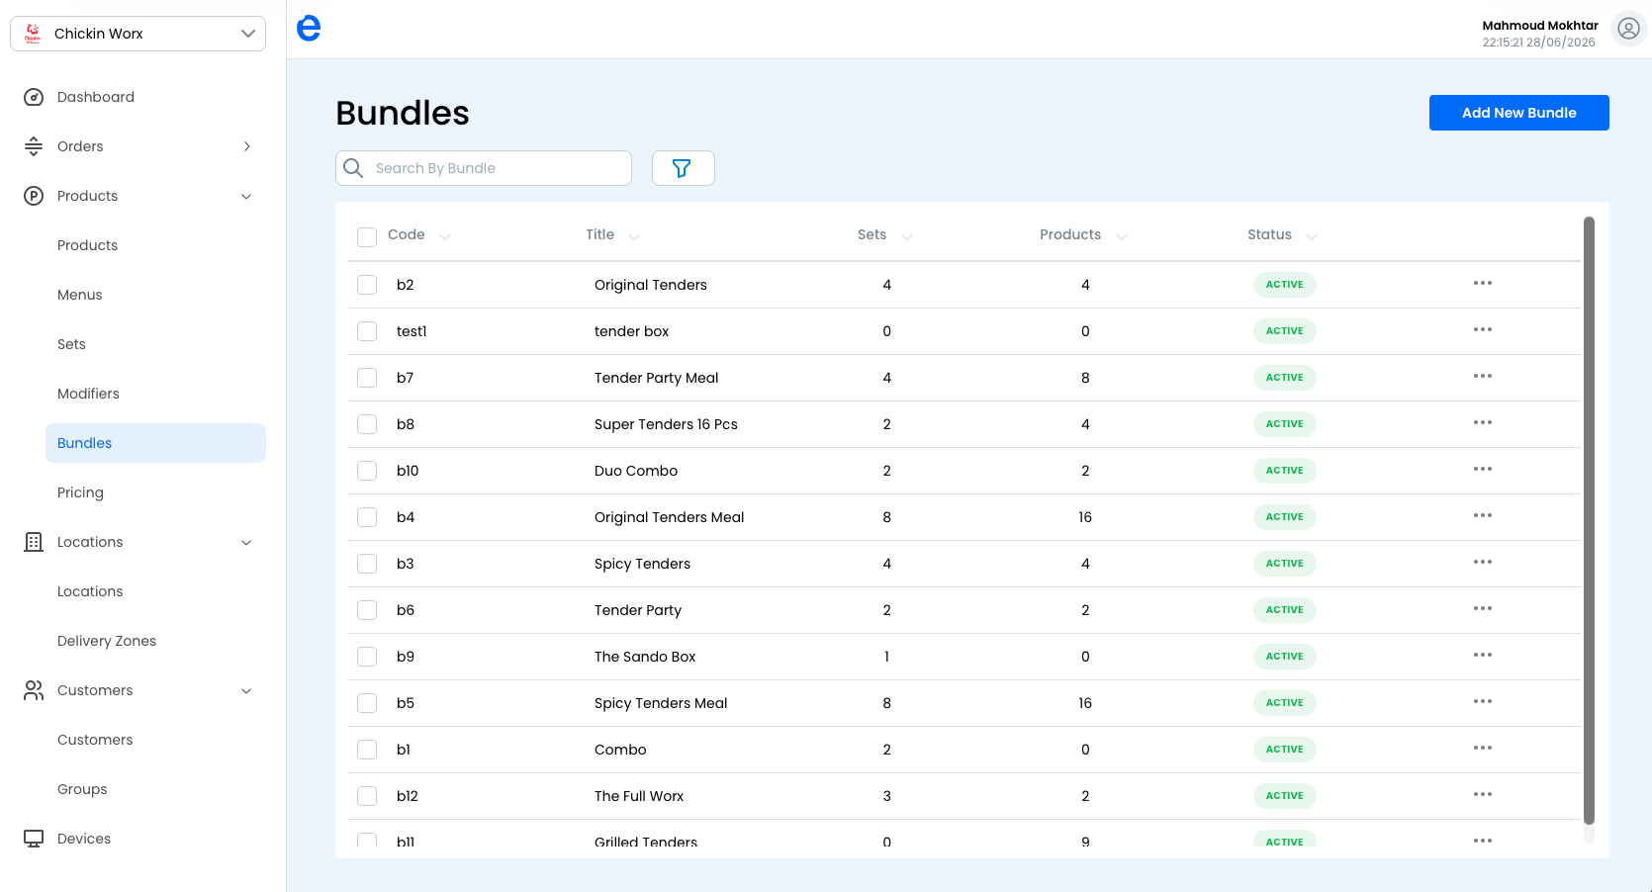Click the Devices monitor icon
The image size is (1652, 892).
34,839
